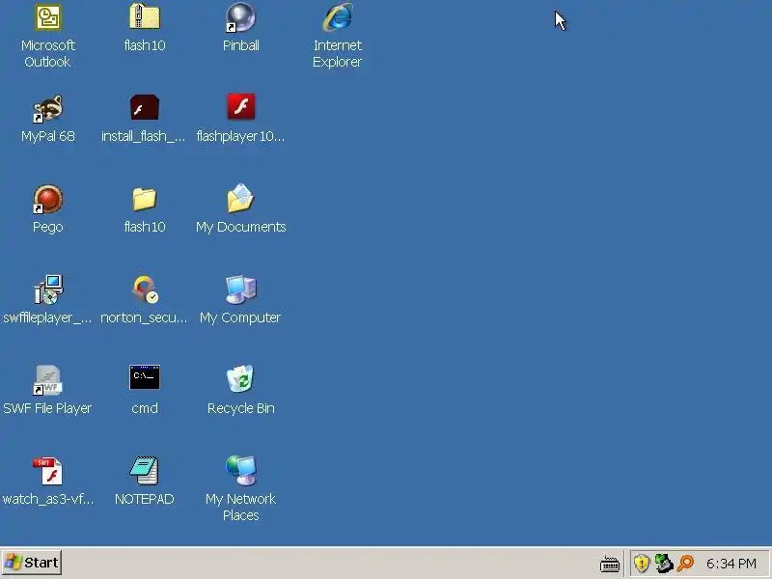Select the install_flash installer icon
Screen dimensions: 772x579
click(144, 107)
